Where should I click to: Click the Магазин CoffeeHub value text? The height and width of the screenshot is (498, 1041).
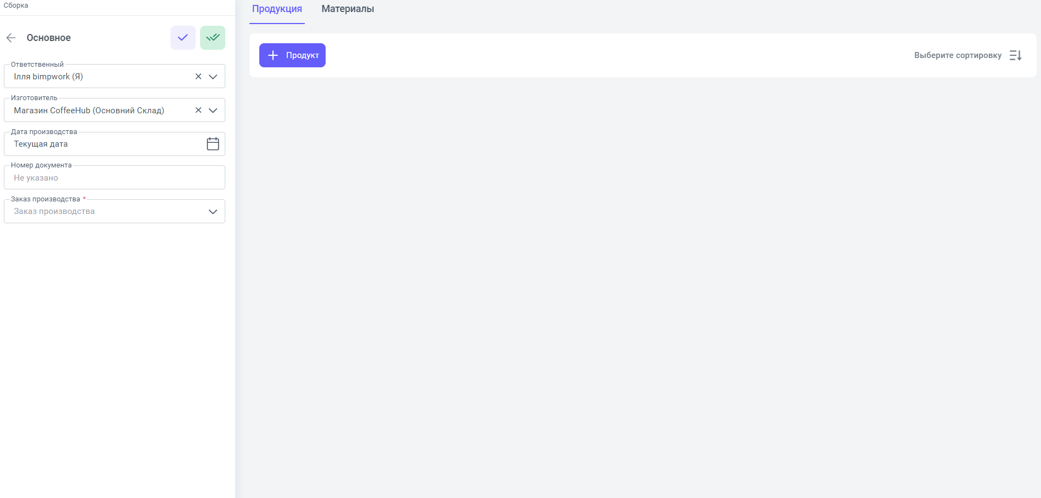point(89,111)
